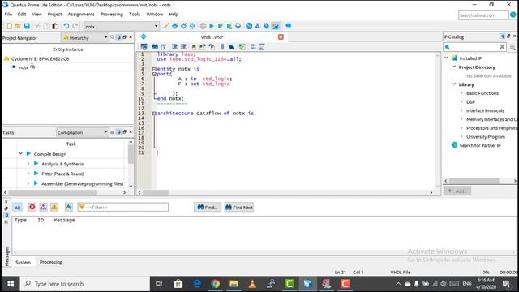The height and width of the screenshot is (292, 519).
Task: Expand the DSP library category
Action: tap(461, 101)
